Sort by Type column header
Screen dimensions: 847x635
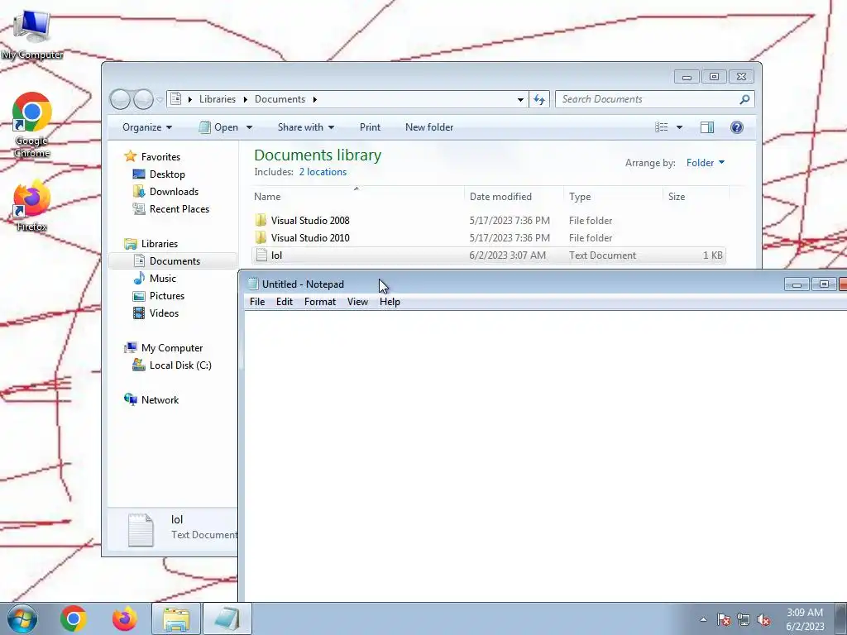pyautogui.click(x=613, y=197)
